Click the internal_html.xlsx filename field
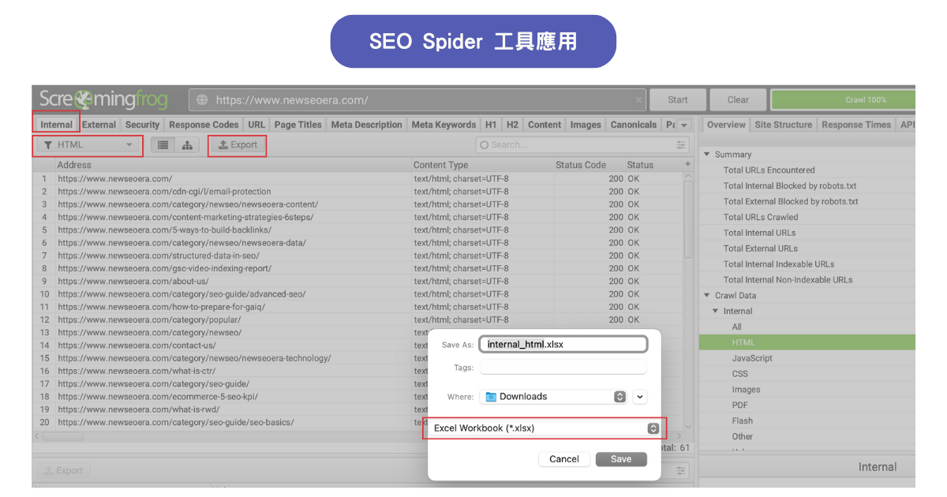This screenshot has height=497, width=947. tap(563, 344)
